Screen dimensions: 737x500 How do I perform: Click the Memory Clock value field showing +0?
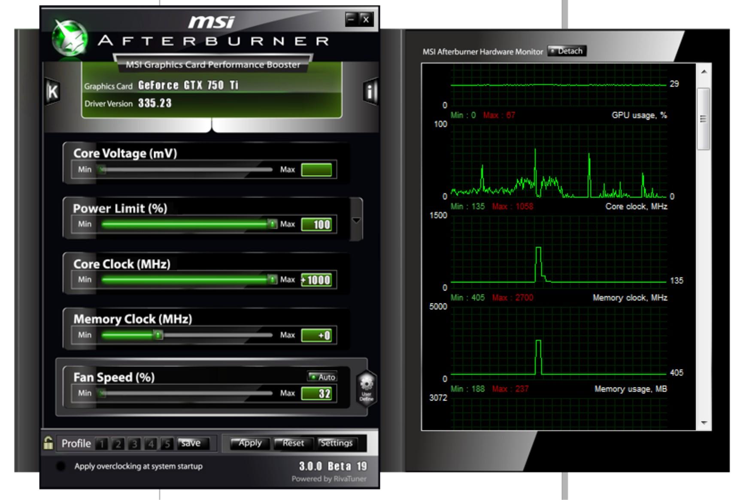point(316,335)
